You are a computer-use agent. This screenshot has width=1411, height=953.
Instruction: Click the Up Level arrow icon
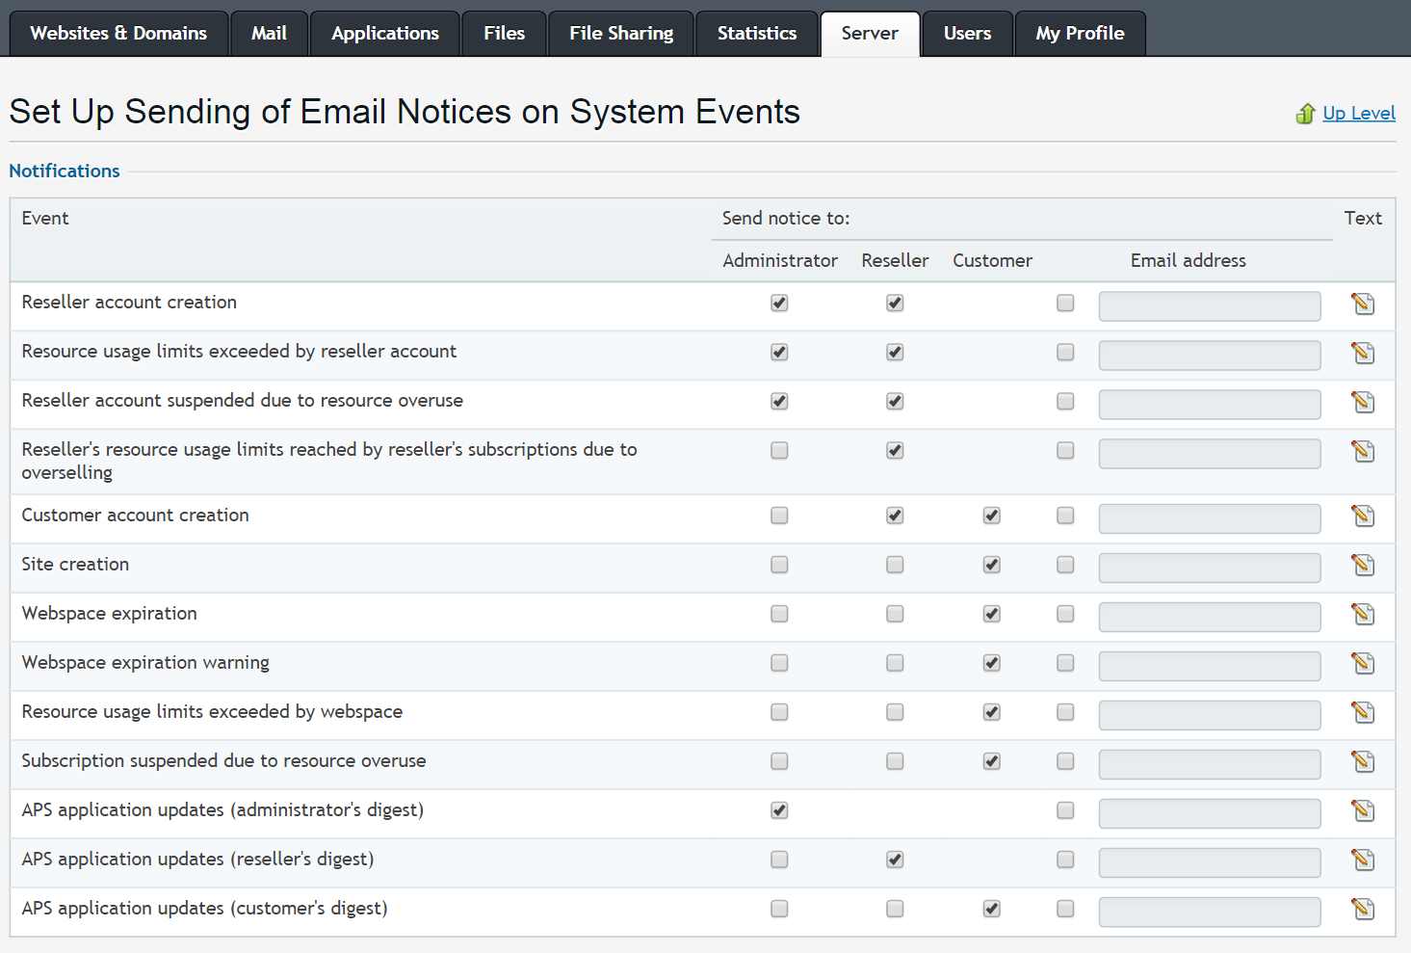(1305, 114)
